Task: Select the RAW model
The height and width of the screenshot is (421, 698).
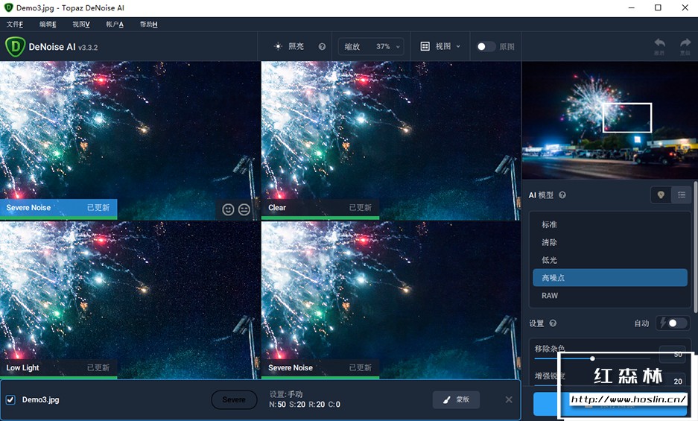Action: click(x=610, y=295)
